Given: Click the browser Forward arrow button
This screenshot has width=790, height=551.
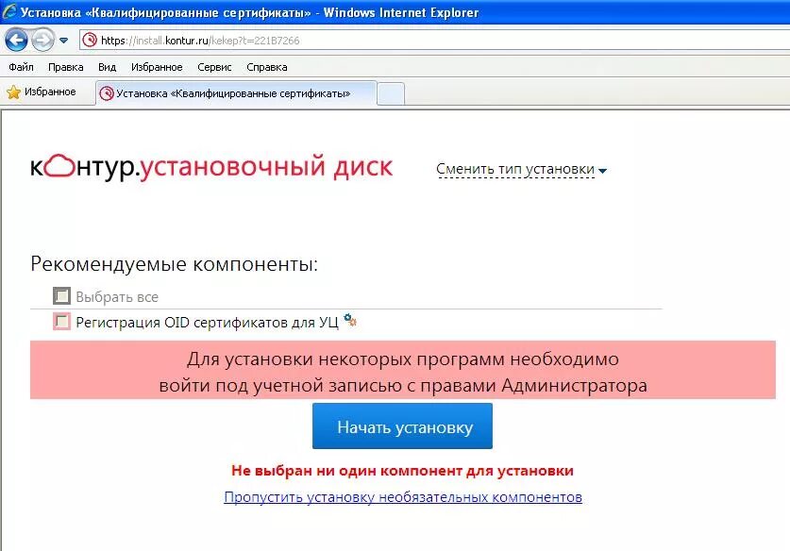Looking at the screenshot, I should click(x=42, y=41).
